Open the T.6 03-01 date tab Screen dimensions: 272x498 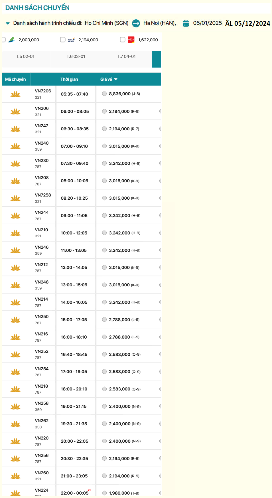coord(76,56)
